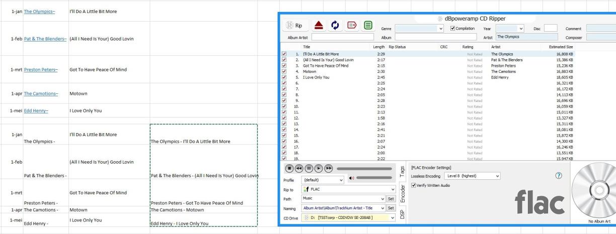The width and height of the screenshot is (616, 234).
Task: Select cell 'Edd Henry - I Love Only You'
Action: (x=204, y=220)
